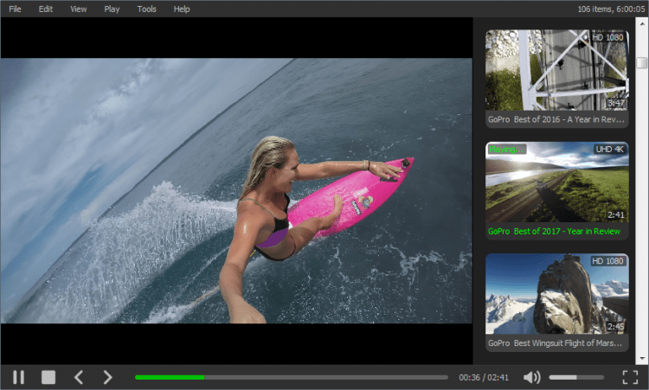Open the Edit menu

click(46, 9)
